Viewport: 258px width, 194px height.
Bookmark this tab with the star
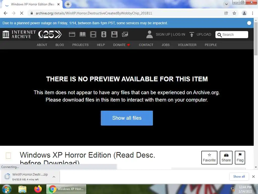234,13
